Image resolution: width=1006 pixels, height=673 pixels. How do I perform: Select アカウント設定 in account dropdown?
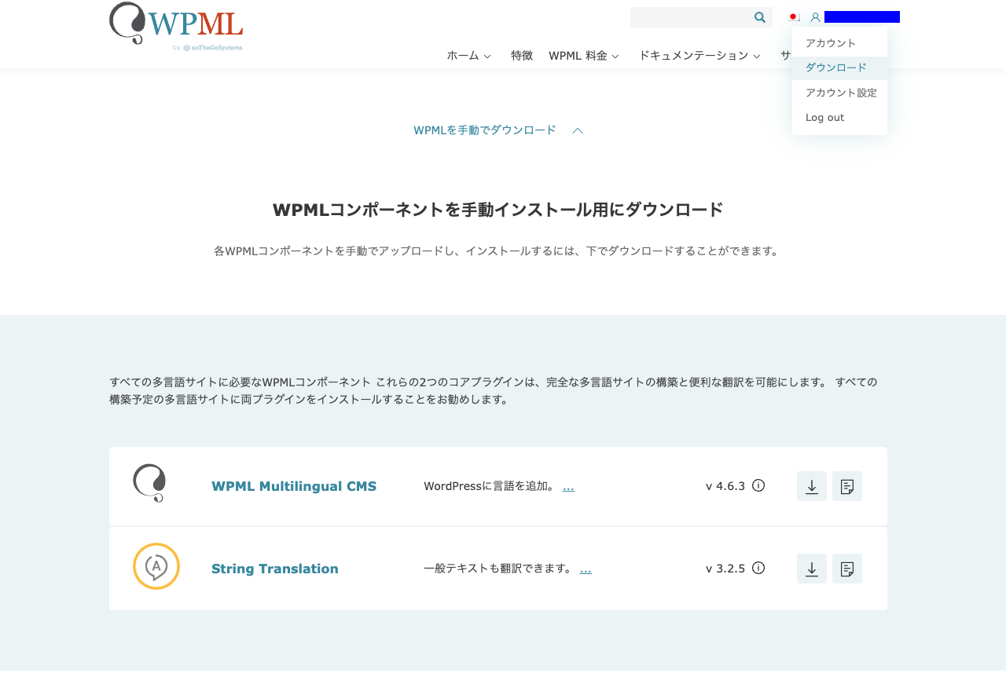click(x=839, y=93)
